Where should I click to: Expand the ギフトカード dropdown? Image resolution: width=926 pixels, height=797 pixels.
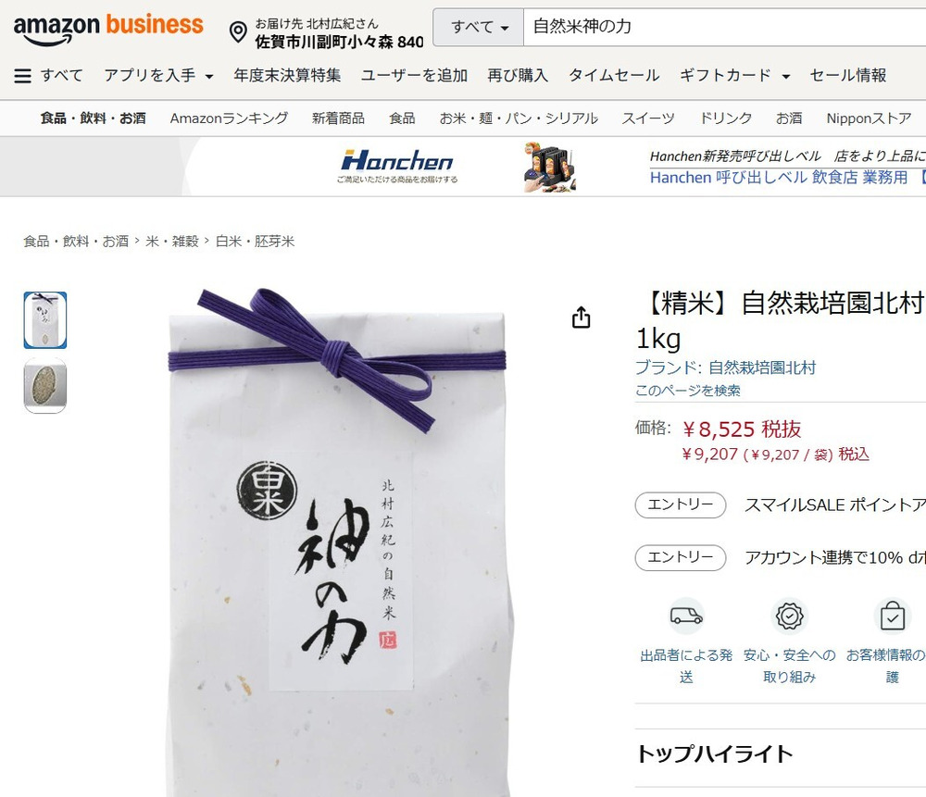pos(734,76)
